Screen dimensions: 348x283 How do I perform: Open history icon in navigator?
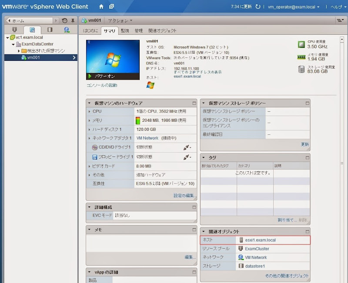tap(64, 20)
